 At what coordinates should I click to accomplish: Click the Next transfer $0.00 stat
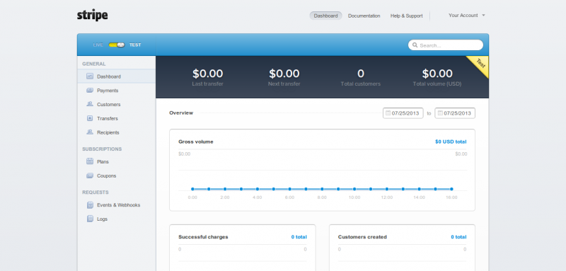point(284,77)
